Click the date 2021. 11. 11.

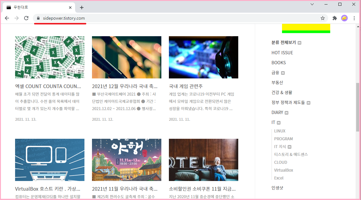coord(179,119)
